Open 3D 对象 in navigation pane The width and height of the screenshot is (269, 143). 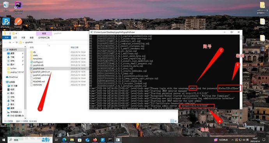click(12, 86)
